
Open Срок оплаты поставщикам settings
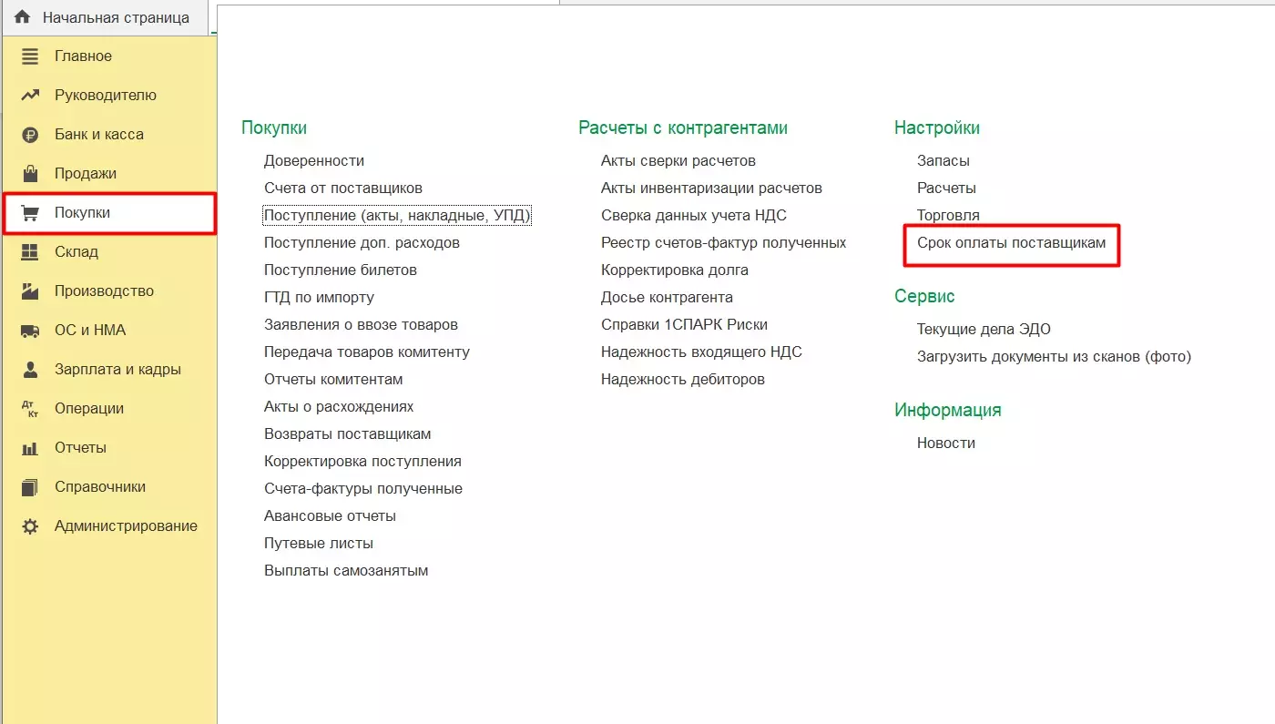point(1011,243)
